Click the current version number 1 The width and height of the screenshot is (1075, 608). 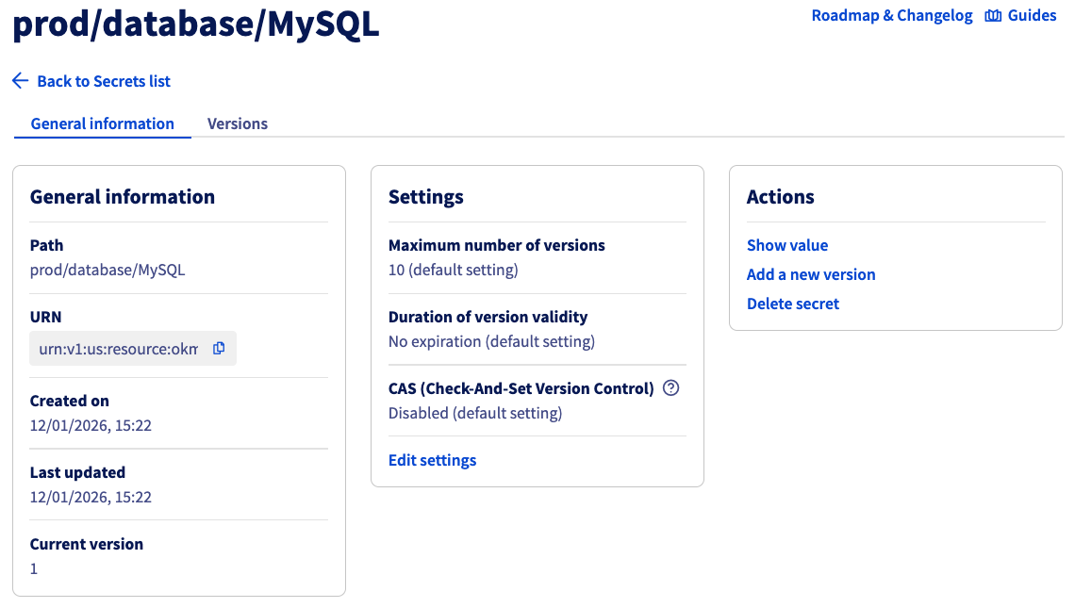(x=34, y=569)
